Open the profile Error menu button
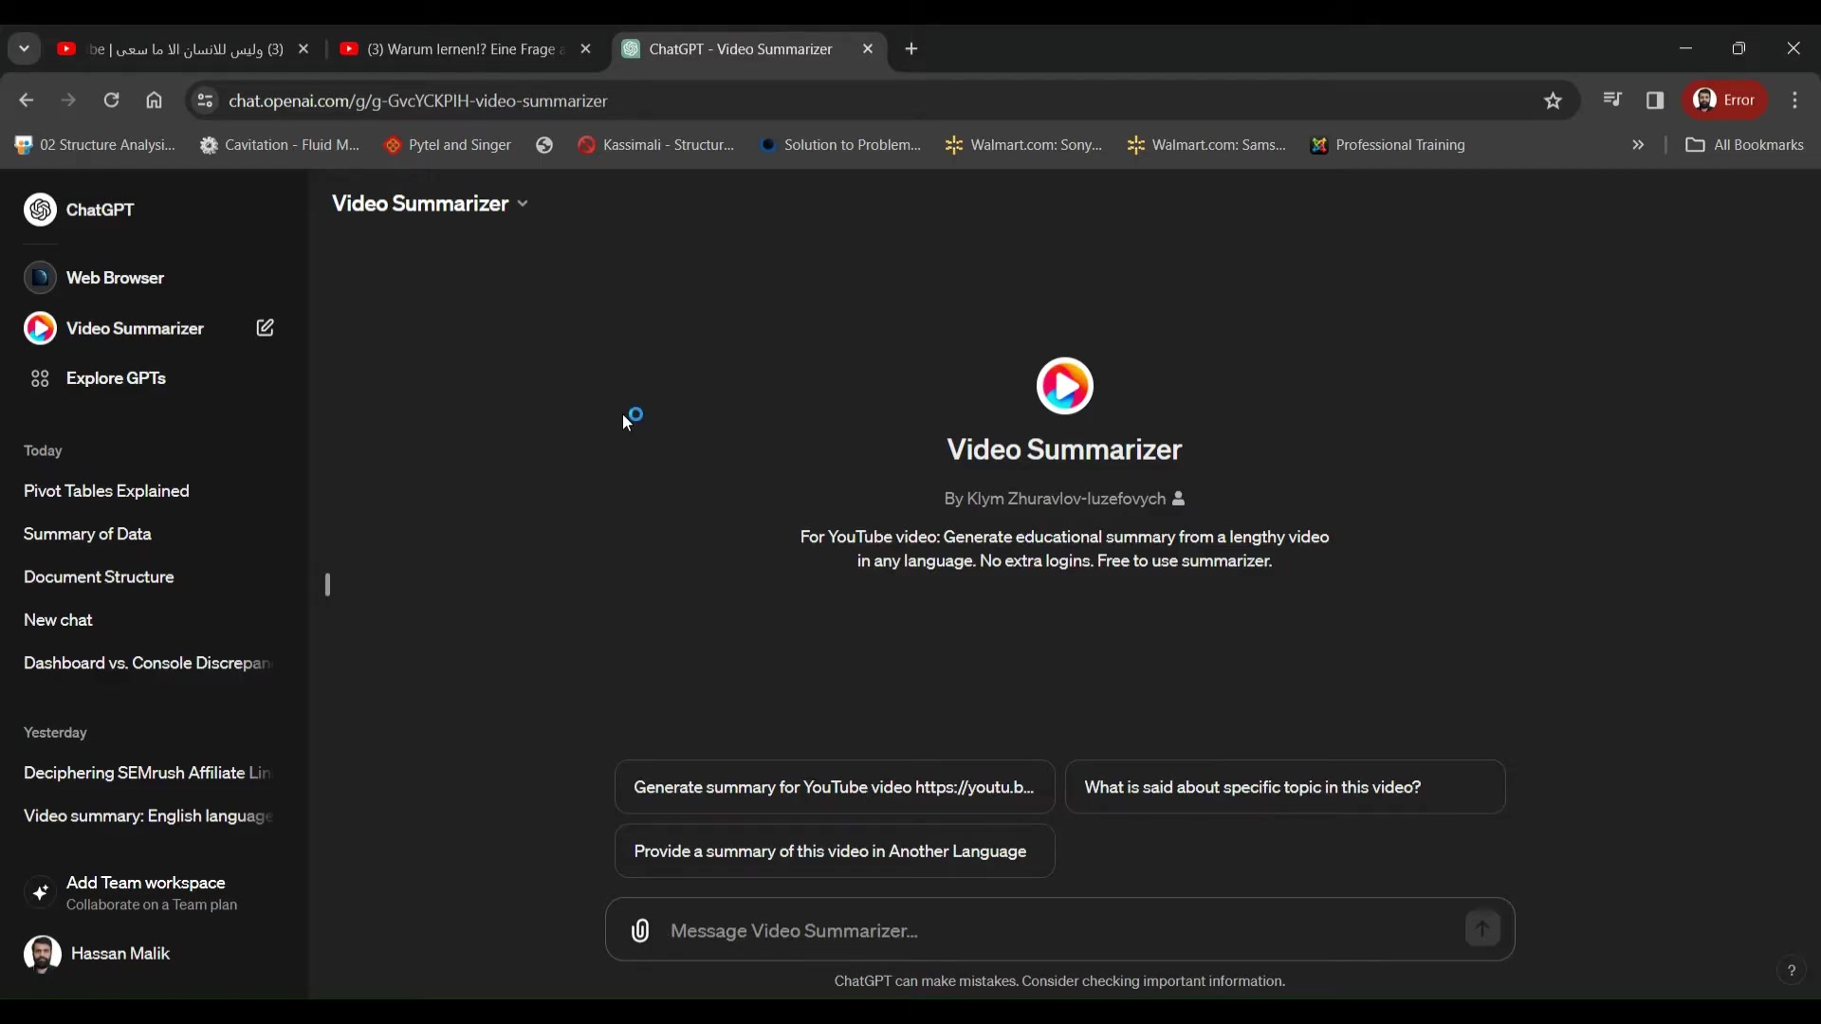Viewport: 1821px width, 1024px height. coord(1725,101)
